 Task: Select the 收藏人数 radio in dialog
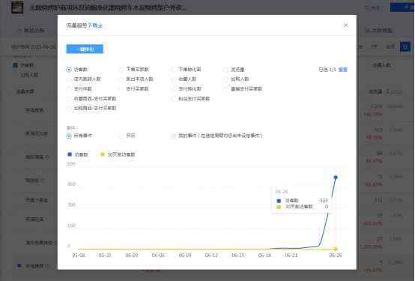coord(173,79)
